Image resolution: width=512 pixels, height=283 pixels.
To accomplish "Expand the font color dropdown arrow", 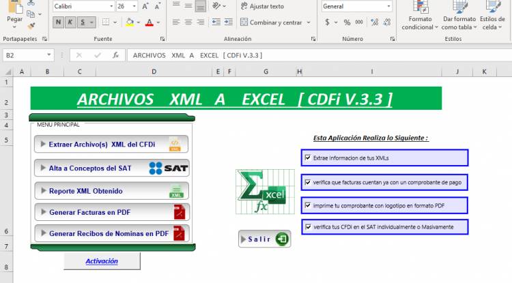I will click(158, 23).
